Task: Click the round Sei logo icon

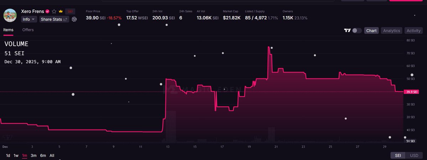Action: point(74,19)
